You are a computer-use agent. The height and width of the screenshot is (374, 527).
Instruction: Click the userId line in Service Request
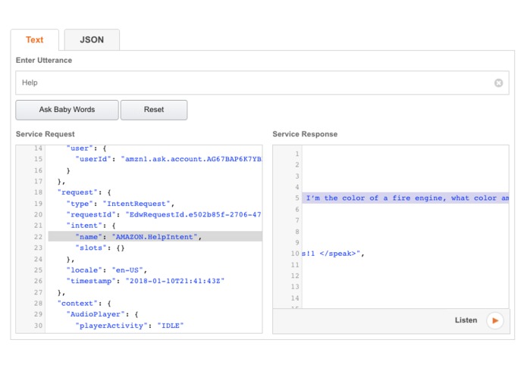coord(168,160)
